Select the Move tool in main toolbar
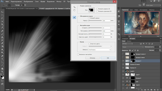The image size is (162, 91). [2, 12]
